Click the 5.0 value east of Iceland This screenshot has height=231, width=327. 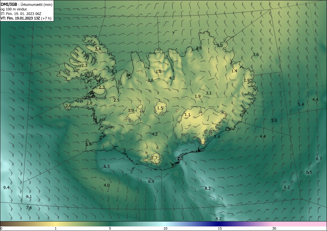[274, 121]
